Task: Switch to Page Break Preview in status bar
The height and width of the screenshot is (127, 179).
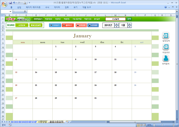Action: click(x=145, y=125)
